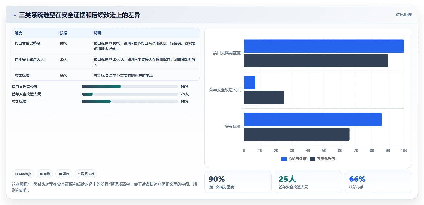The image size is (424, 205).
Task: Click the blue 接口文档完整度 chart bar
Action: [x=324, y=46]
